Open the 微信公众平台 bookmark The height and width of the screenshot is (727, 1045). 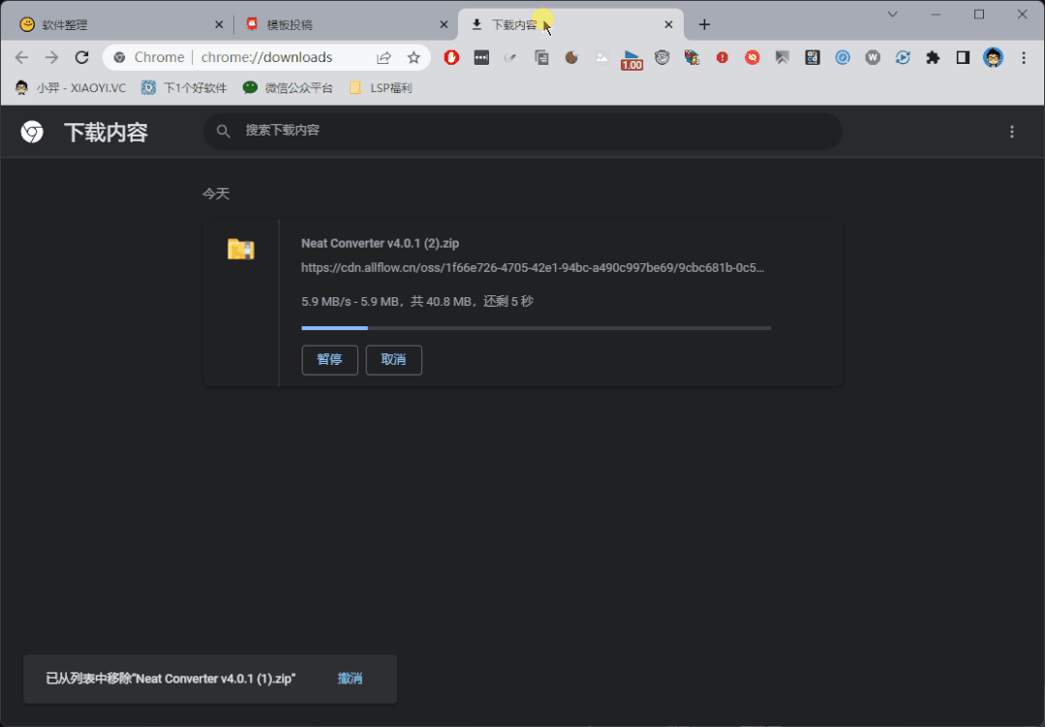coord(288,88)
